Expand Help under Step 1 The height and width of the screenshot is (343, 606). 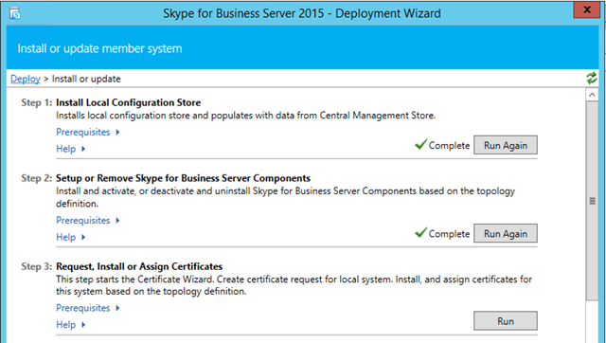(70, 149)
